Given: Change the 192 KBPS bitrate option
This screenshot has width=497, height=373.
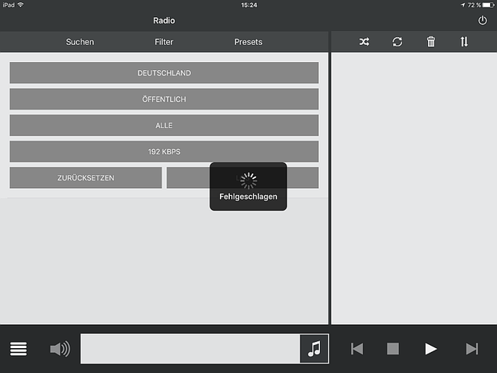Looking at the screenshot, I should (x=164, y=152).
